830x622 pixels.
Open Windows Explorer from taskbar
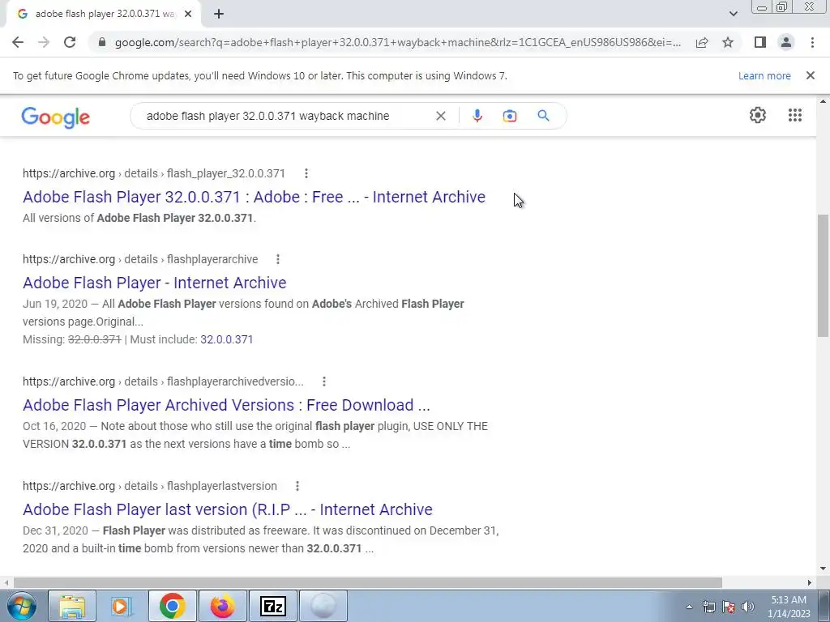tap(72, 606)
